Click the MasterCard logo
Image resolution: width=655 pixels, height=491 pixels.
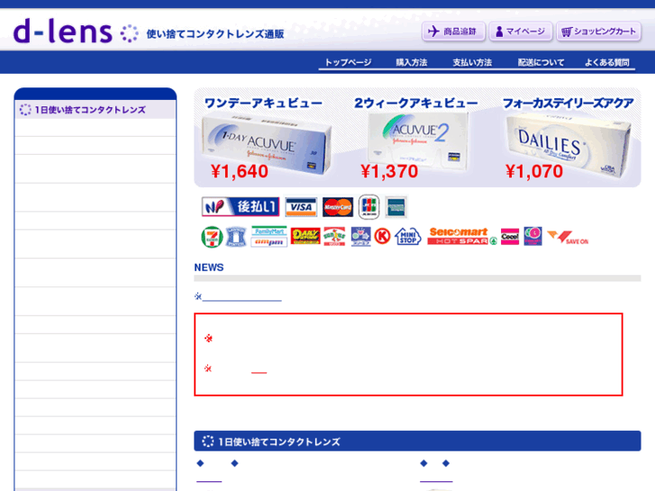coord(338,206)
